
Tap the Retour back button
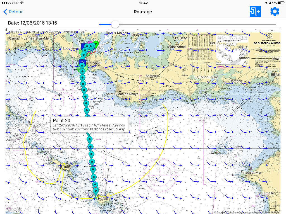13,12
